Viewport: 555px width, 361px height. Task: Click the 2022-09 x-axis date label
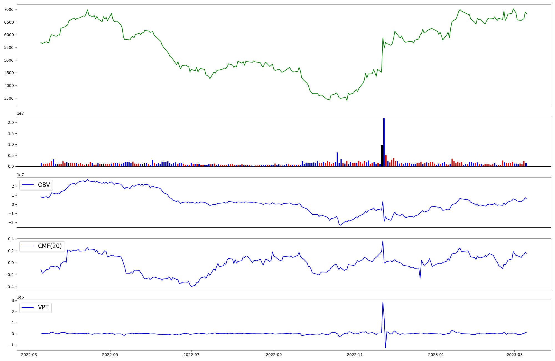click(274, 354)
